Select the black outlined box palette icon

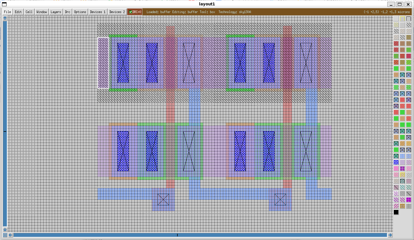click(409, 19)
